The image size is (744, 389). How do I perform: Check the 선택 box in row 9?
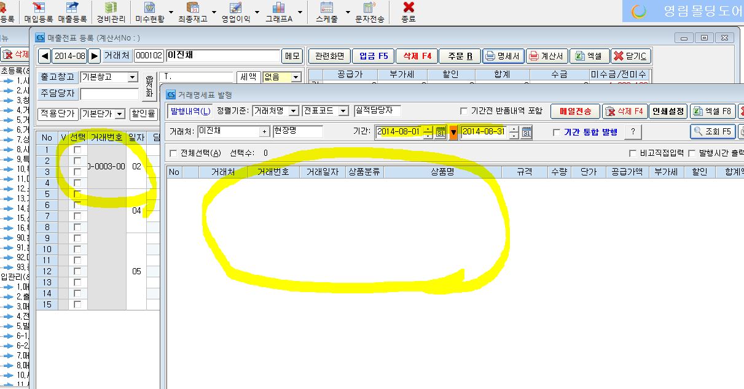pos(77,238)
